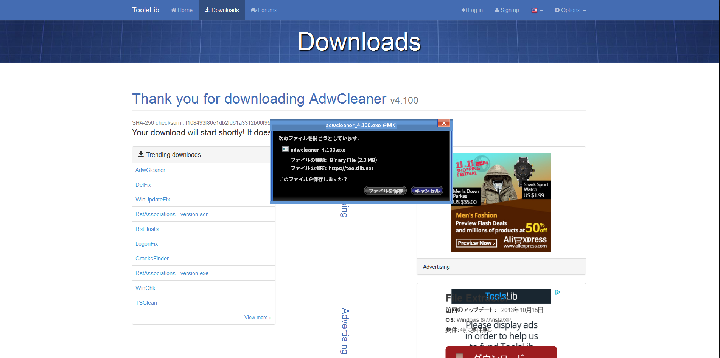Open the WinChk download link
Screen dimensions: 720x358
(145, 288)
